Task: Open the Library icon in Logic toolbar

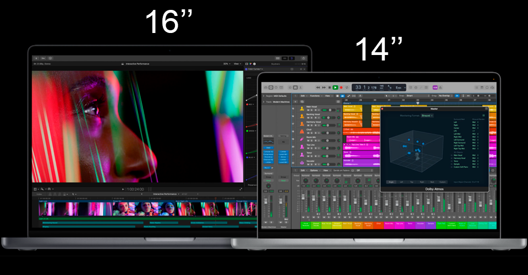Action: [x=266, y=87]
